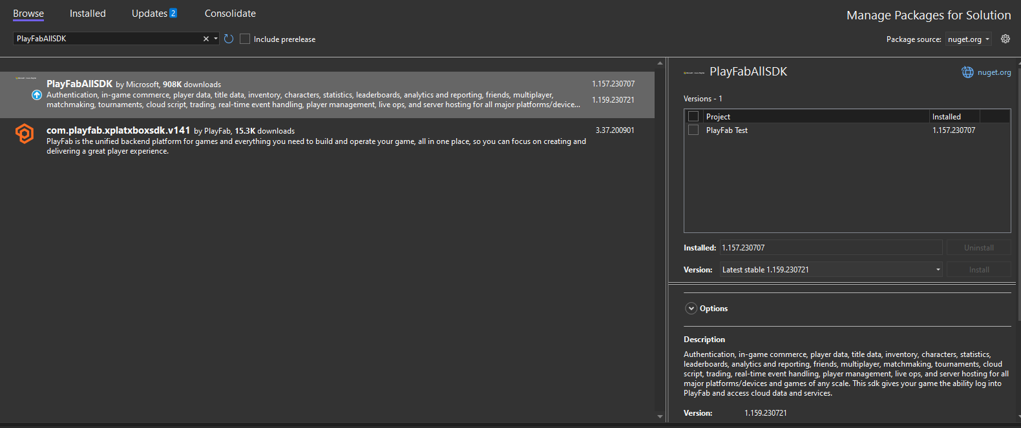Click the Install button
The height and width of the screenshot is (428, 1021).
click(x=978, y=270)
